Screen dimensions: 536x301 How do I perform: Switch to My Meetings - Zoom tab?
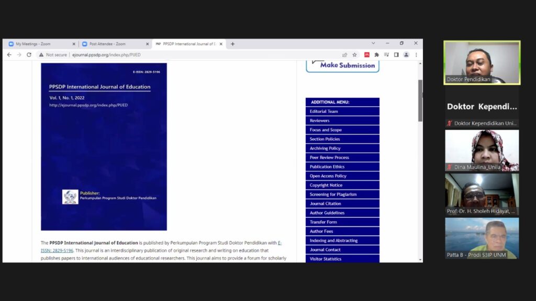coord(39,44)
